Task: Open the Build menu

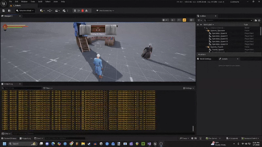Action: point(40,2)
